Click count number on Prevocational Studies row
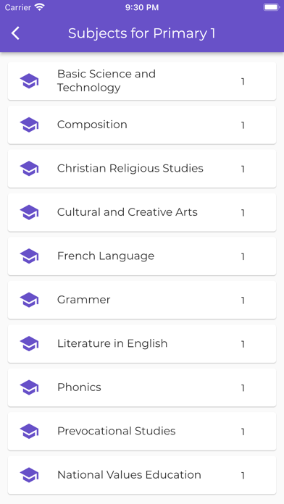Viewport: 284px width, 504px height. [243, 432]
